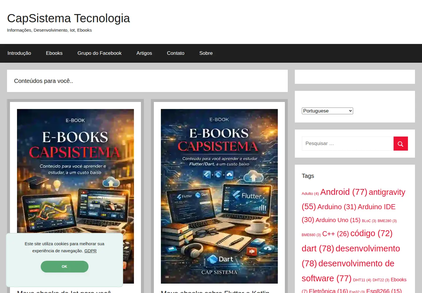Open the BME680 (3) tag
Screen dimensions: 422x293
tap(311, 235)
